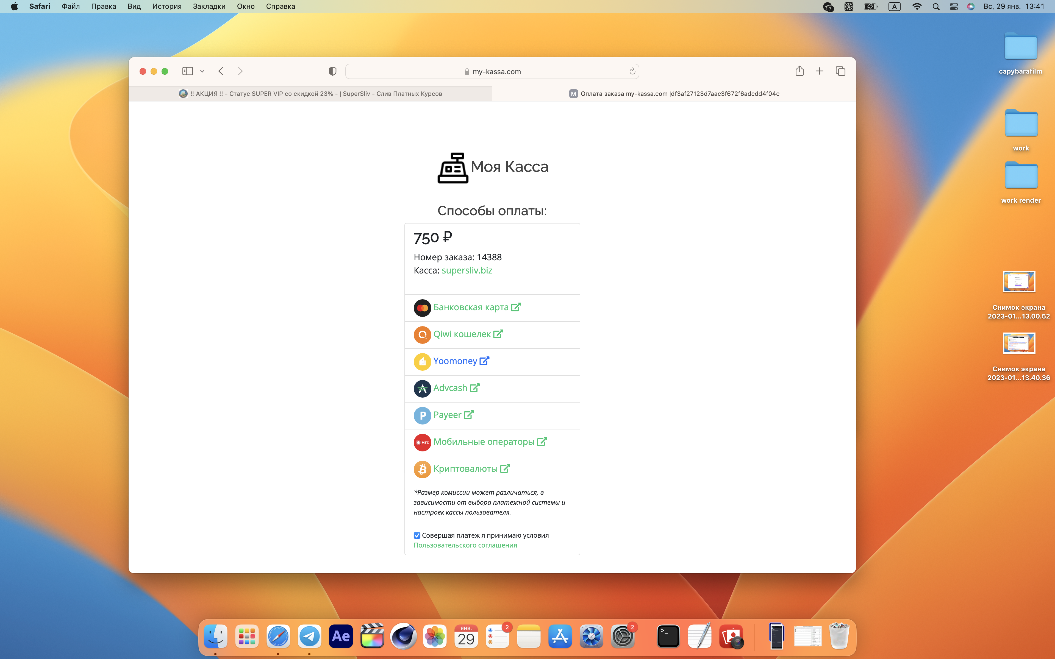The height and width of the screenshot is (659, 1055).
Task: Open the Вид menu
Action: click(x=134, y=7)
